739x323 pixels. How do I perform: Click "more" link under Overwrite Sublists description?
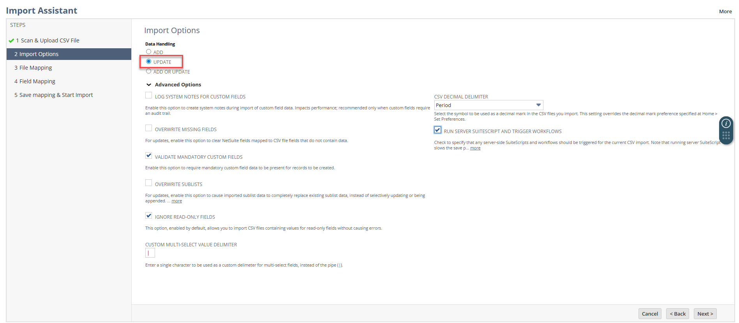[x=176, y=201]
